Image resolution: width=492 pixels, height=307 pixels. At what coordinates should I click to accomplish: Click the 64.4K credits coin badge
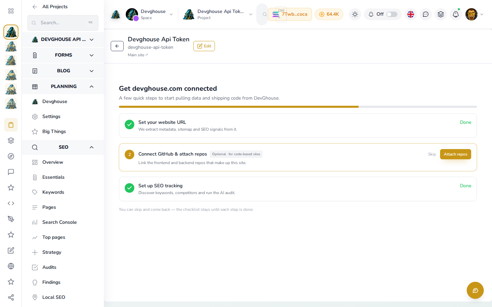[329, 14]
